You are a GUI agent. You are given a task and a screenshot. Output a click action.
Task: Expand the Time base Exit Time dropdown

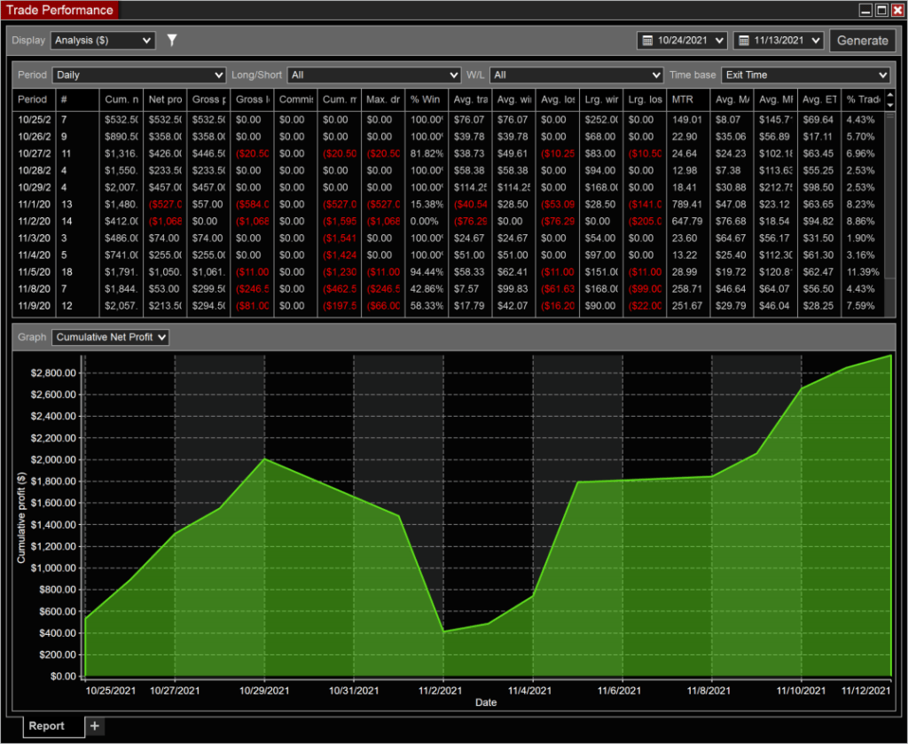[x=804, y=75]
